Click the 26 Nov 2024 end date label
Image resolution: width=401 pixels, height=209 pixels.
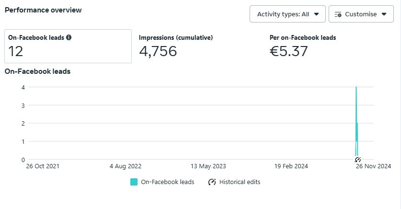(x=374, y=166)
